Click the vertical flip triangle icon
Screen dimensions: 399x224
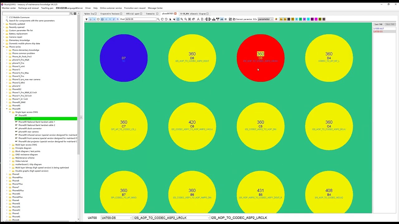coord(174,19)
